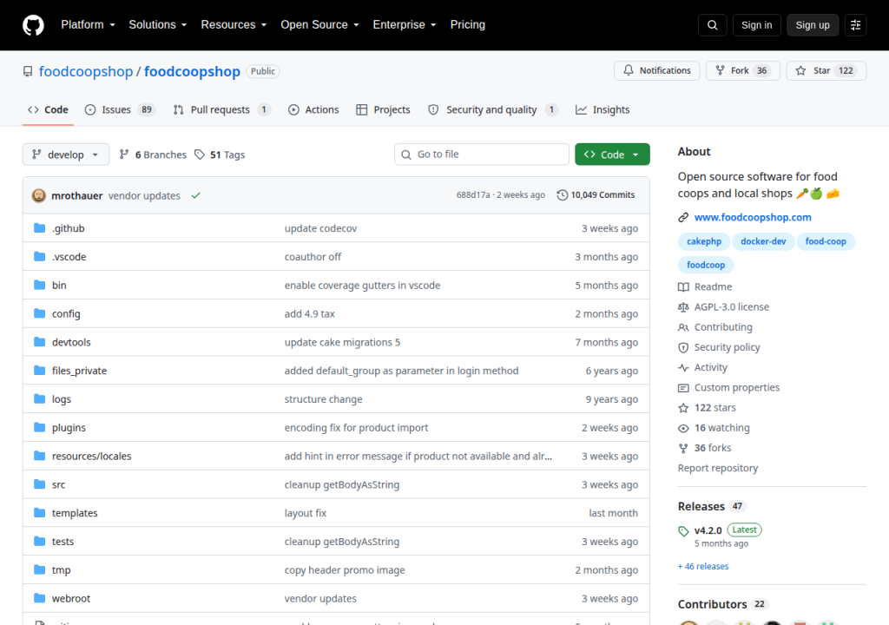The image size is (889, 625).
Task: Click the branch icon next to 6 Branches
Action: (x=124, y=155)
